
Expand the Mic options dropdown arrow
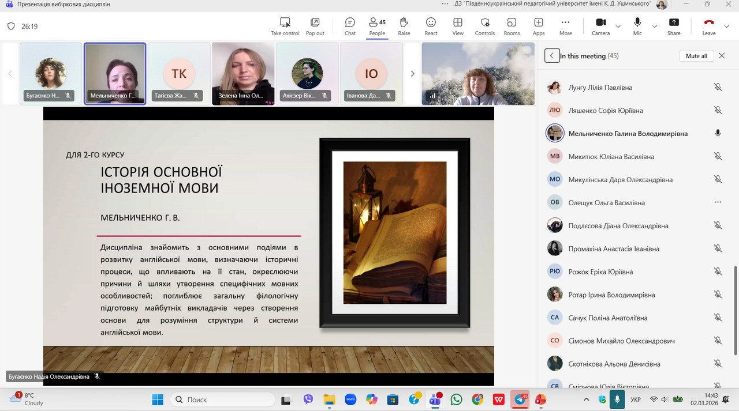[655, 27]
